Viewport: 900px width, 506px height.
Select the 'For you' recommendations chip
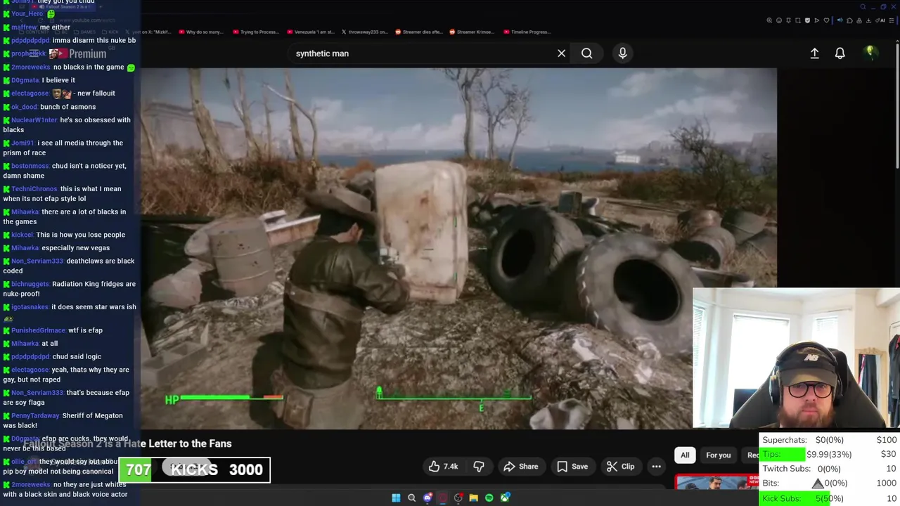tap(718, 455)
